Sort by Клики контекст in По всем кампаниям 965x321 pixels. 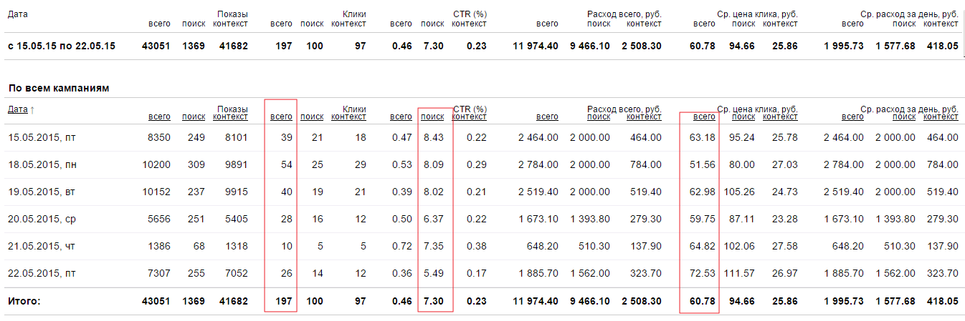click(348, 117)
